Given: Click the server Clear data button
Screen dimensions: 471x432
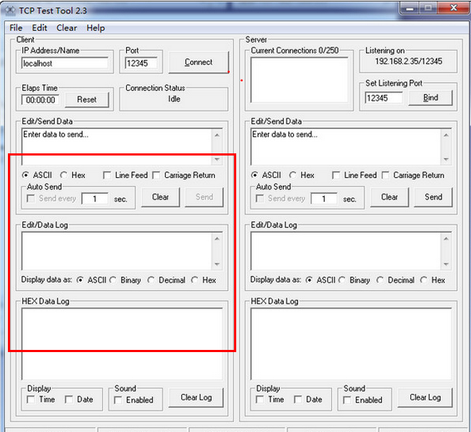Looking at the screenshot, I should pos(390,197).
